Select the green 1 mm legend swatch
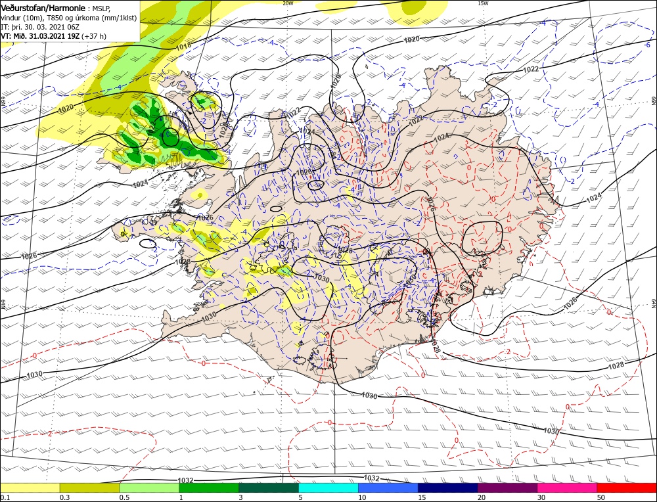The width and height of the screenshot is (657, 502). (x=209, y=488)
